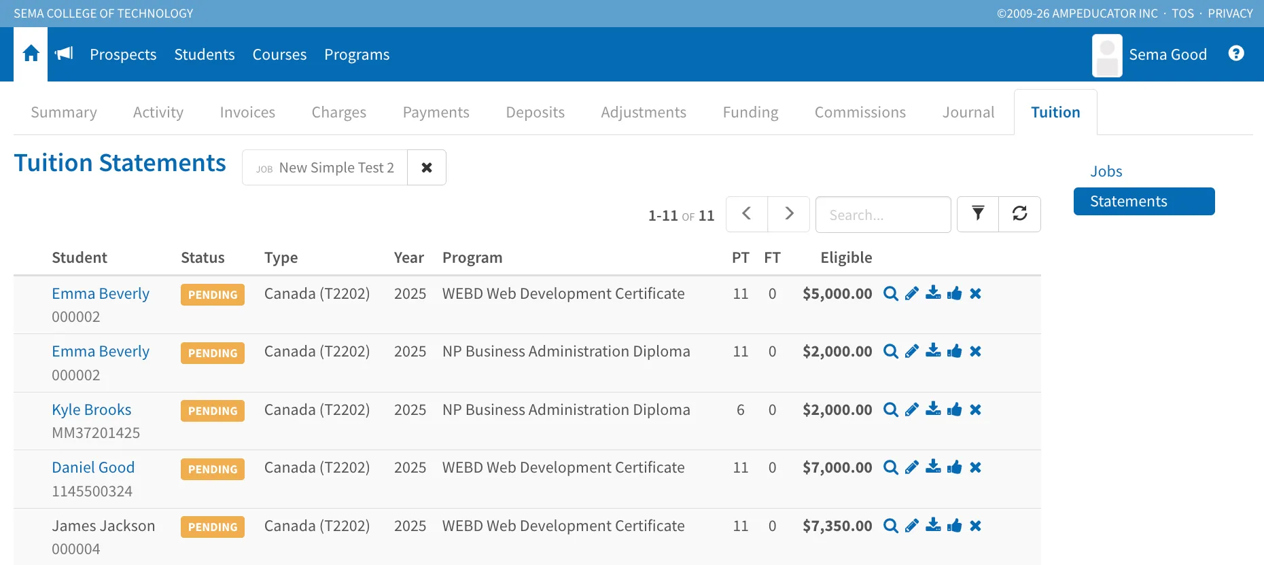
Task: Open the Payments tab
Action: 436,112
